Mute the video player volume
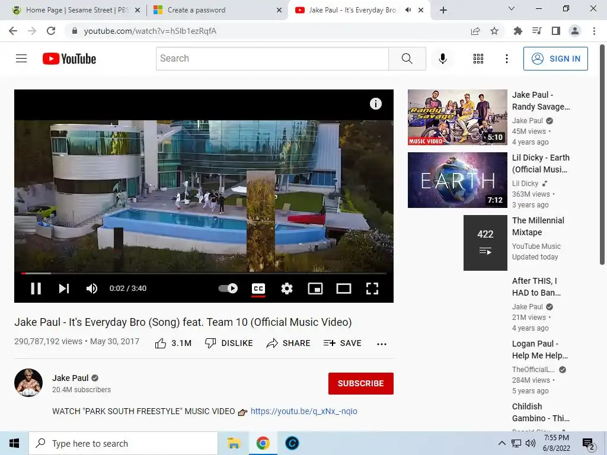Viewport: 607px width, 455px height. coord(92,289)
